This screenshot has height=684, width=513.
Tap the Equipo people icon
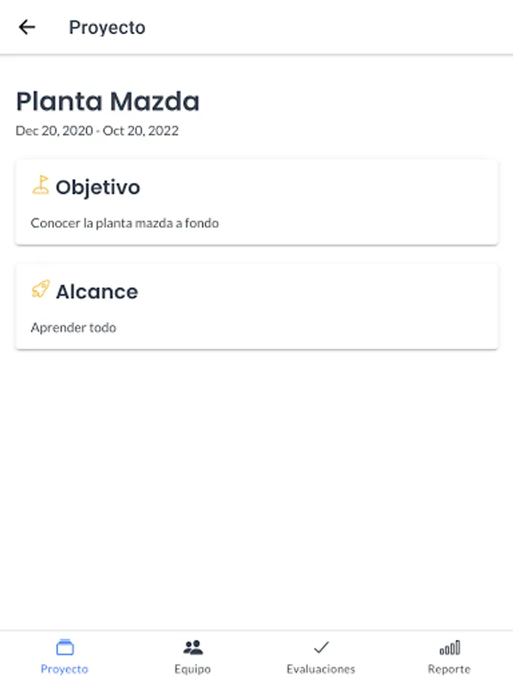click(193, 648)
